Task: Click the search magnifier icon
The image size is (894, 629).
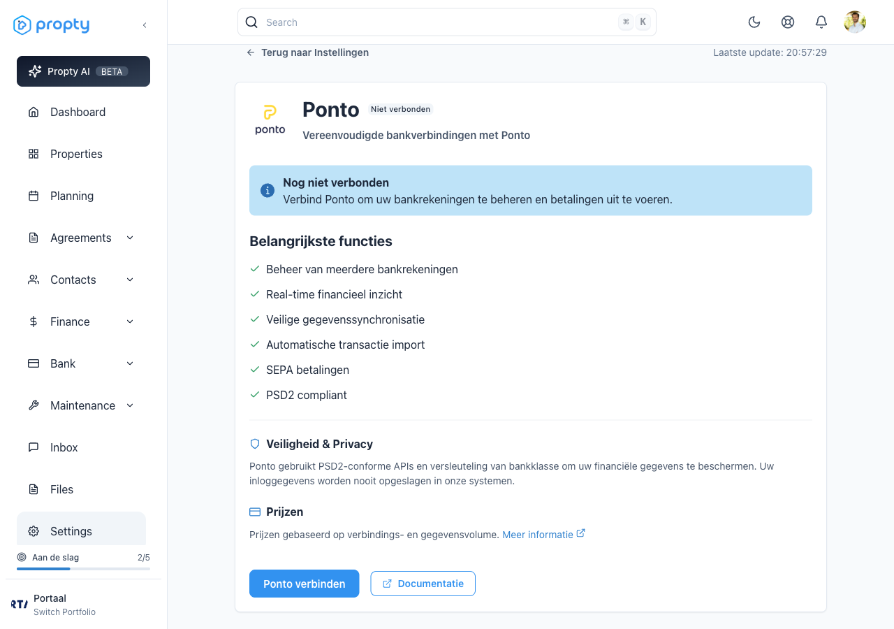Action: (x=251, y=22)
